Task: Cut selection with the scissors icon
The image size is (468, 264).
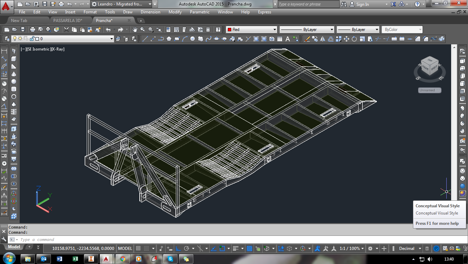Action: tap(66, 30)
